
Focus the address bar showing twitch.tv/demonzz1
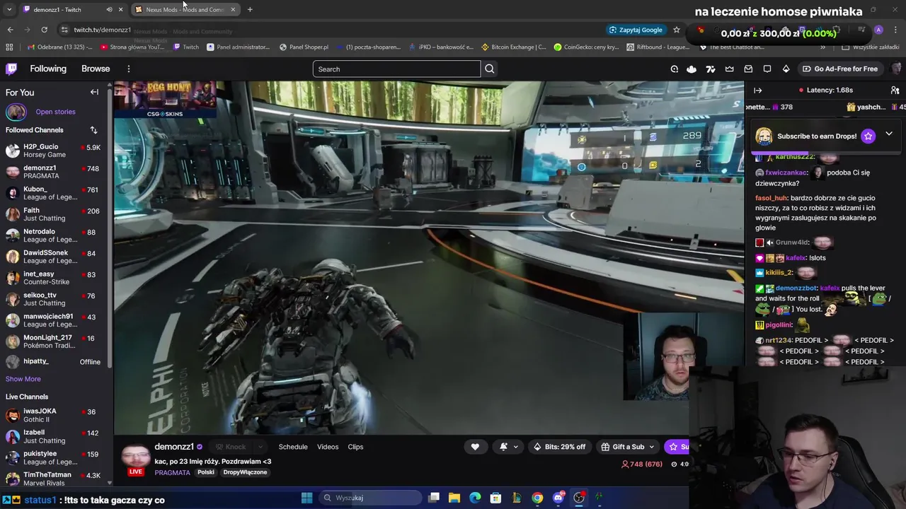(x=103, y=30)
